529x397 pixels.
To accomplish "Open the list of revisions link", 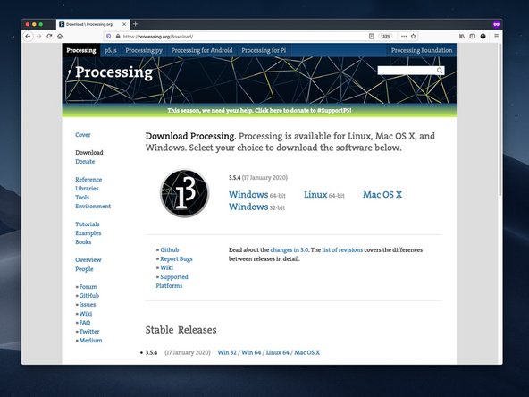I will click(342, 249).
